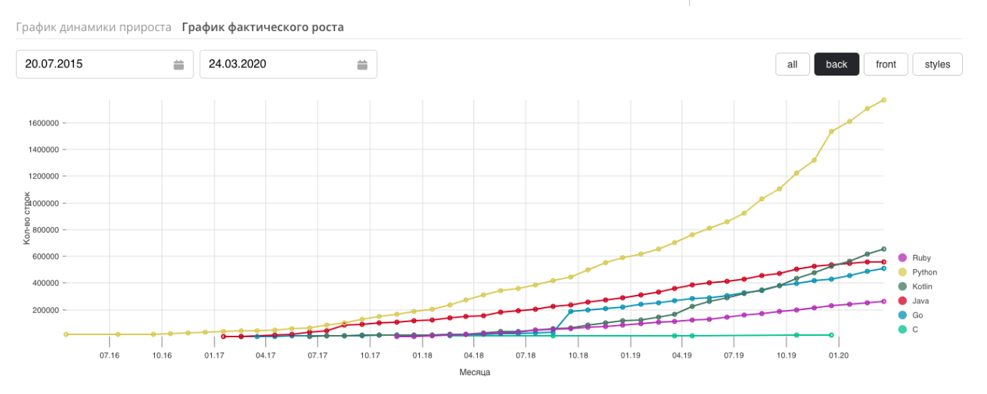Select the back filter button

click(836, 64)
